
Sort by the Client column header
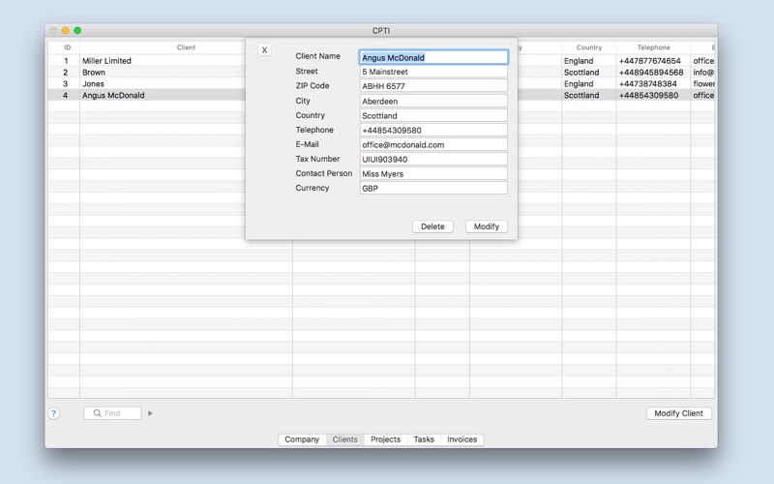tap(186, 47)
